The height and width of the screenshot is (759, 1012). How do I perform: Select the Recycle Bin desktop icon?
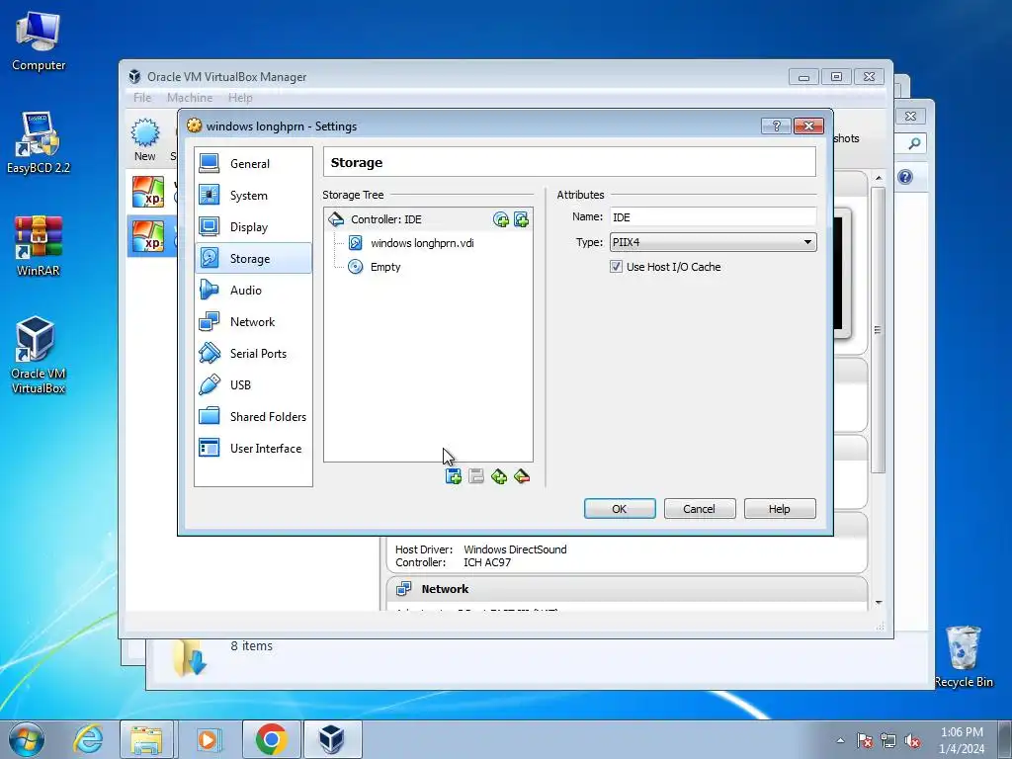click(x=964, y=656)
